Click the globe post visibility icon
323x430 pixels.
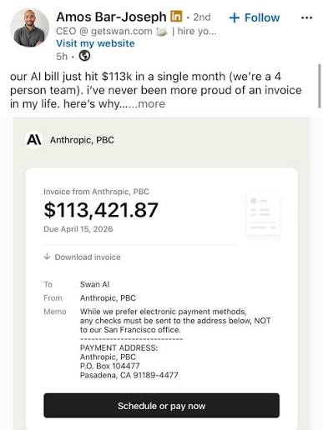(84, 56)
